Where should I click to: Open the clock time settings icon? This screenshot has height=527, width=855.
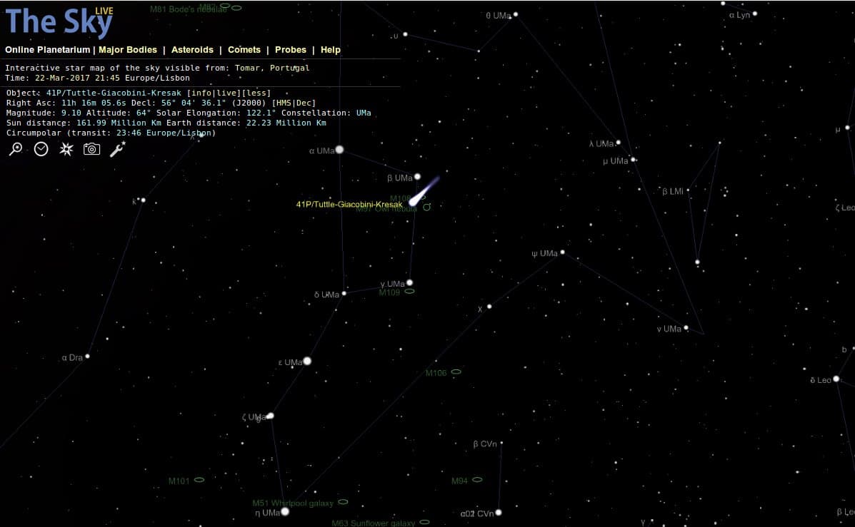coord(41,148)
